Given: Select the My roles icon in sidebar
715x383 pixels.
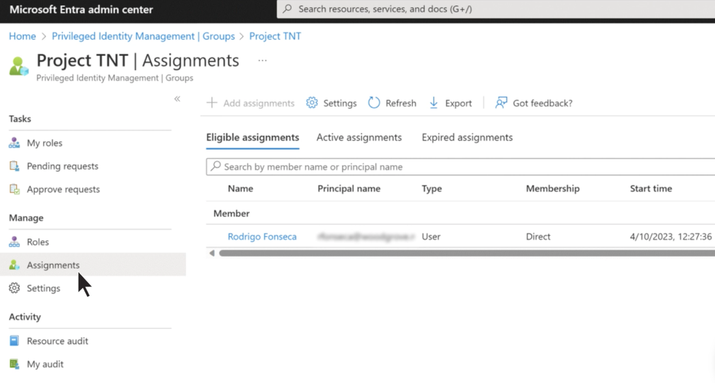Looking at the screenshot, I should tap(14, 142).
